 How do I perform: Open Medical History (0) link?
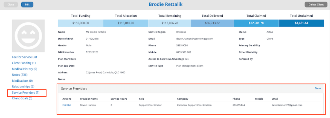tap(24, 69)
